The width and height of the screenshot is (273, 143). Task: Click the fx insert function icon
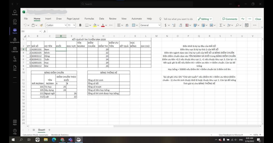pyautogui.click(x=45, y=31)
